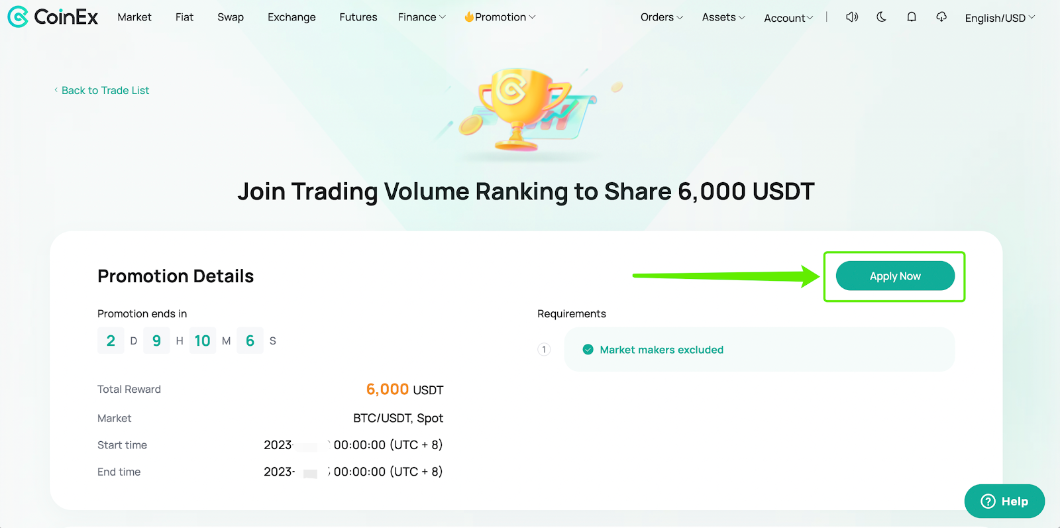Expand the Finance dropdown
Viewport: 1060px width, 528px height.
[421, 17]
